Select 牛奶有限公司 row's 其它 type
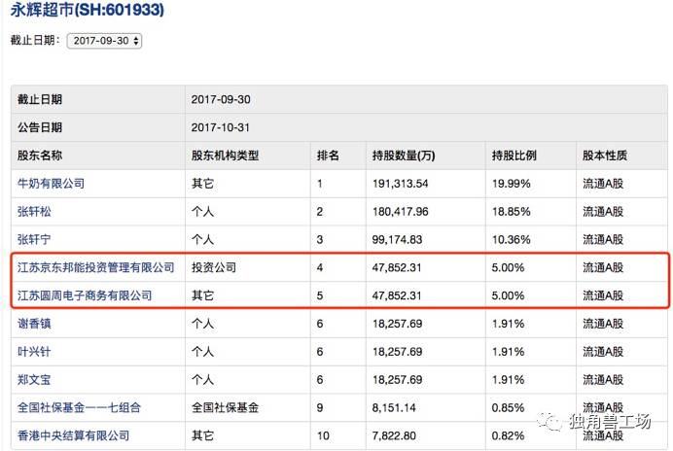673x451 pixels. click(202, 184)
